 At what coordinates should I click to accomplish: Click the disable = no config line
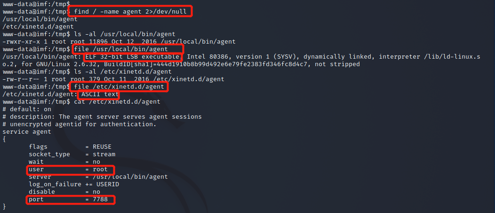(64, 192)
